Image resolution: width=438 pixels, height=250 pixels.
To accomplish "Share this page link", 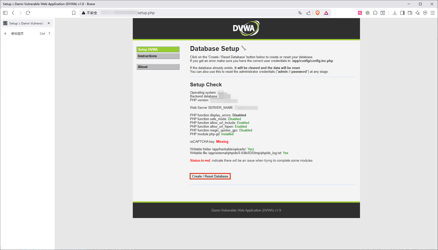I will coord(308,13).
